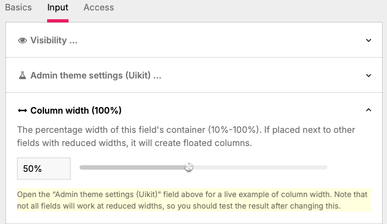387x224 pixels.
Task: Click the horizontal arrows icon by Column width
Action: click(22, 110)
